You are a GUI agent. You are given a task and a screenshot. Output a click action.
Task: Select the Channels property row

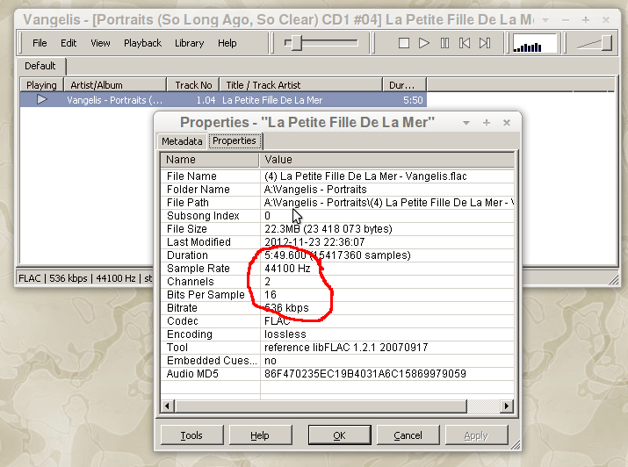tap(337, 282)
